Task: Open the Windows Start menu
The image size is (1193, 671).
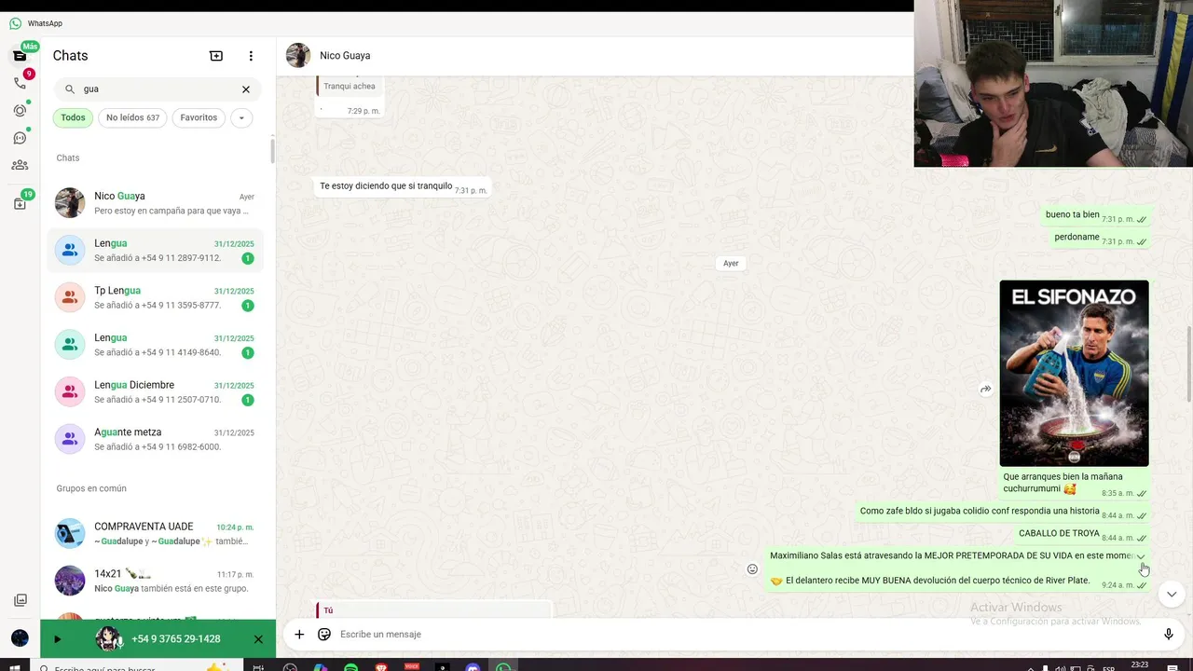Action: click(x=15, y=667)
